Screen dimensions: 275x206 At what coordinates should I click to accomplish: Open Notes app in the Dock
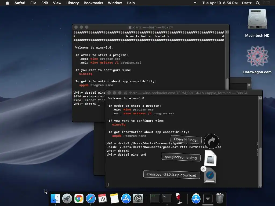tap(114, 198)
